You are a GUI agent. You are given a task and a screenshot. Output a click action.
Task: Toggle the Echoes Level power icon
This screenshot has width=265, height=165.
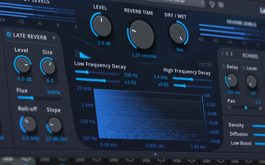coord(244,68)
